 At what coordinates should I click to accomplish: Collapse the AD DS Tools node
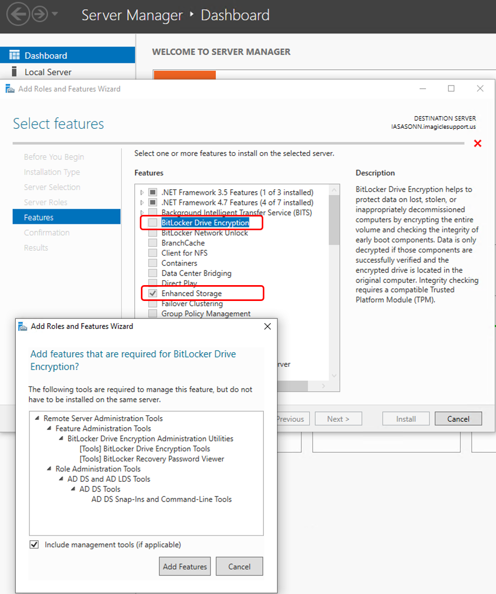pos(73,489)
